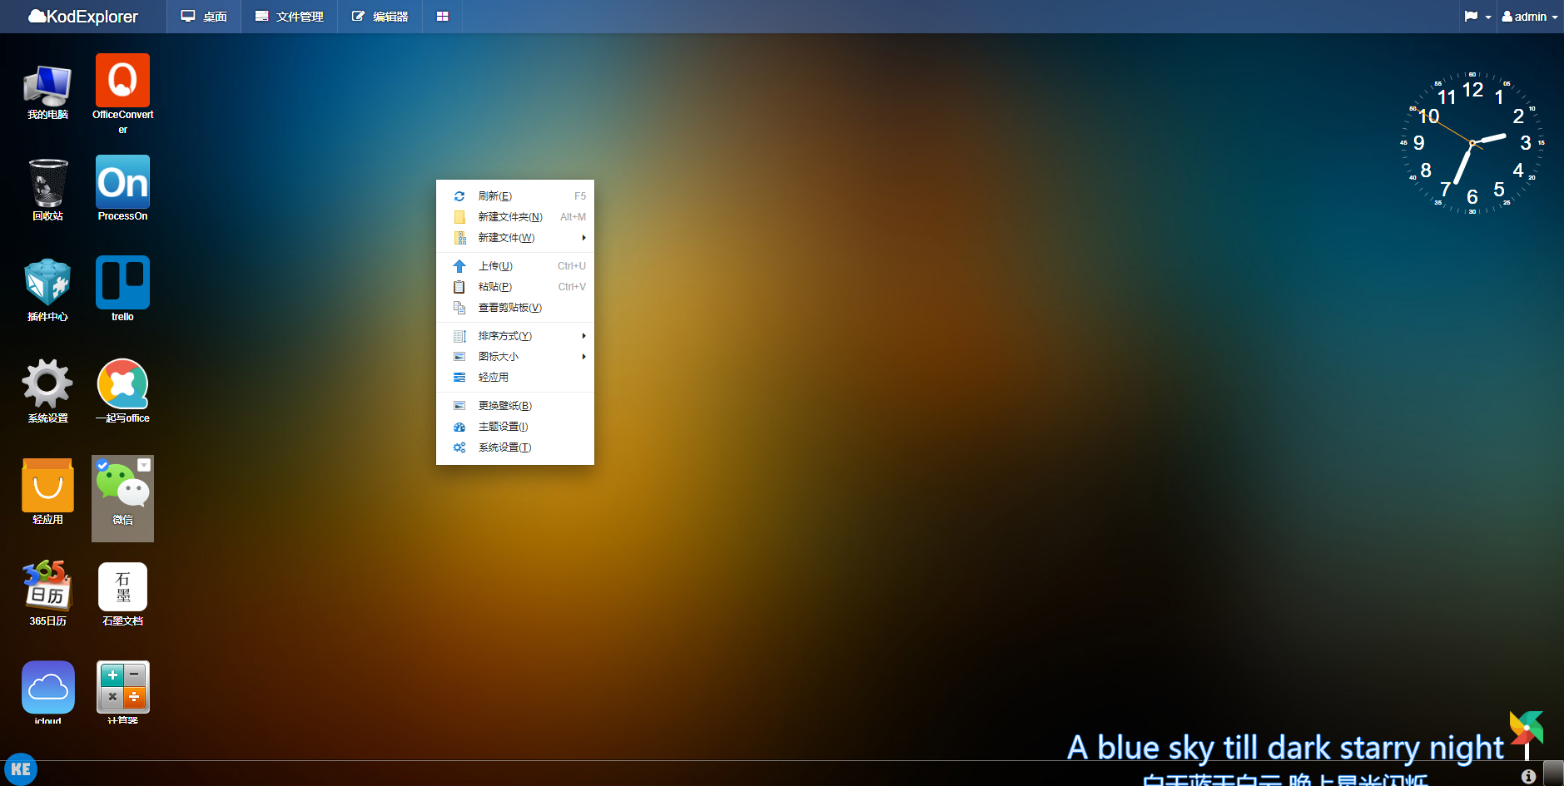Toggle the checkmark on the 微信 icon
1564x786 pixels.
point(102,465)
